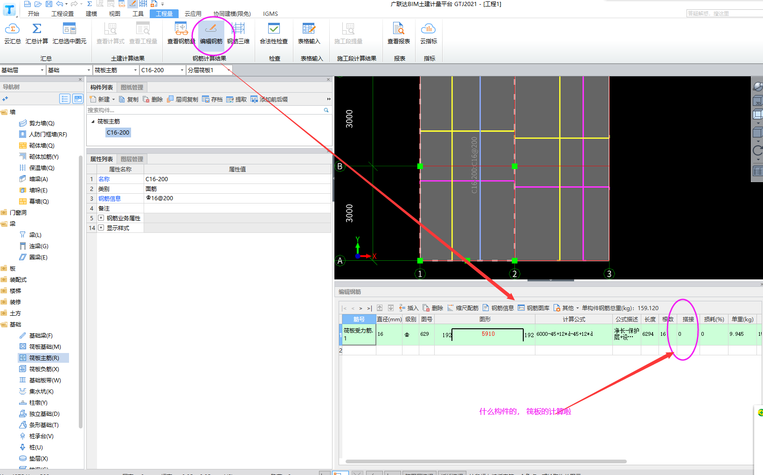Go to next rebar row arrow
This screenshot has height=475, width=763.
click(361, 308)
